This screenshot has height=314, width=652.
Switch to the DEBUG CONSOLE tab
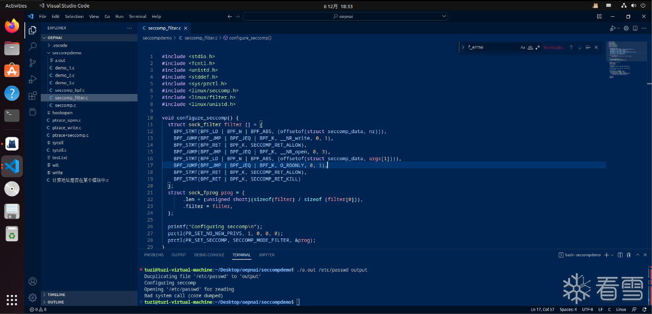point(209,255)
